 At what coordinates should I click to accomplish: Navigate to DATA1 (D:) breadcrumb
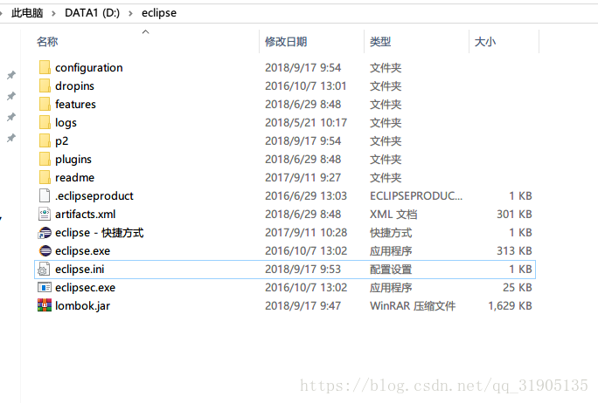coord(93,13)
